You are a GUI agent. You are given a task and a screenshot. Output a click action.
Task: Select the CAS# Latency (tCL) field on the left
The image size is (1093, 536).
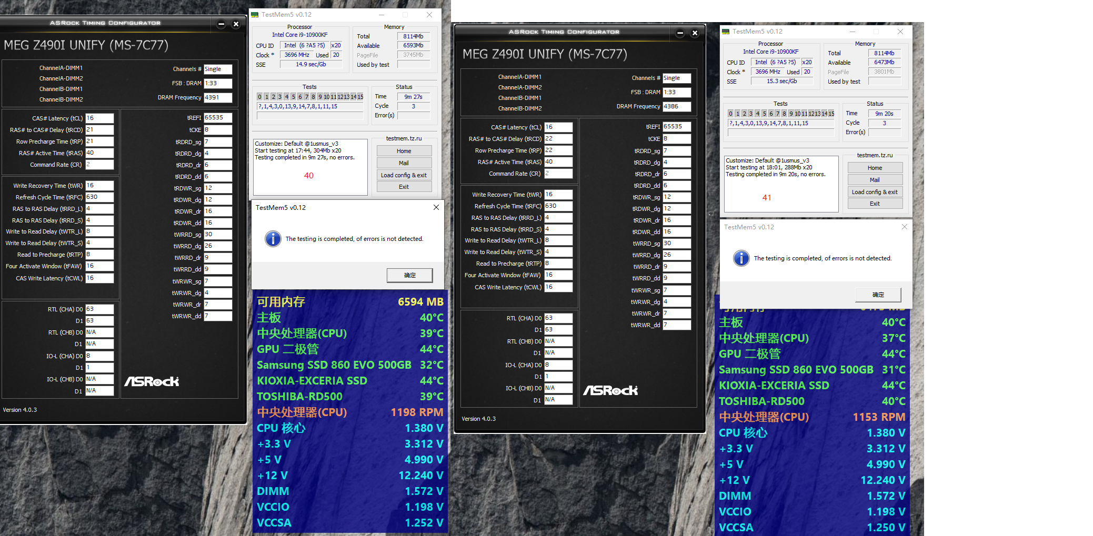(99, 118)
